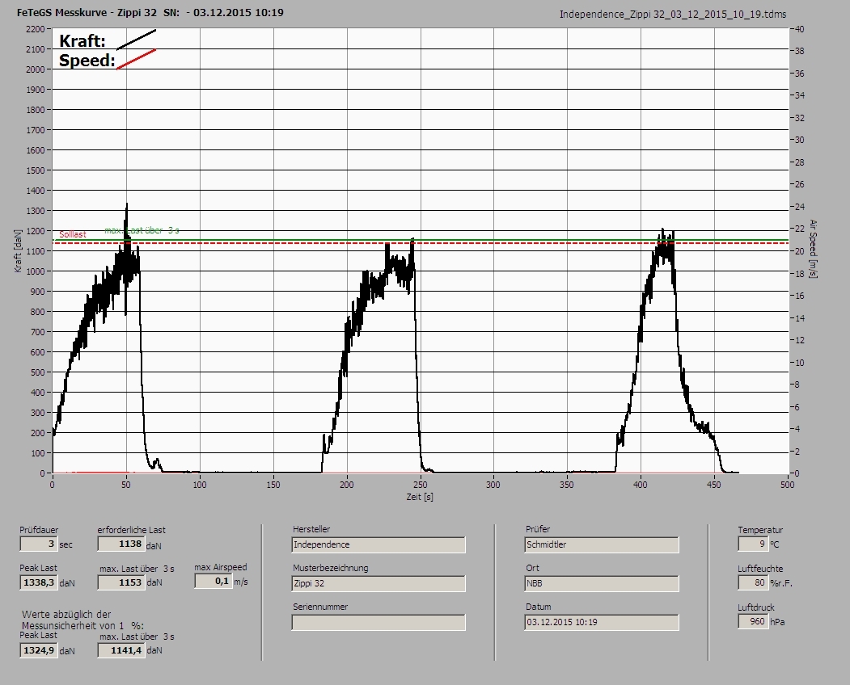Viewport: 850px width, 685px height.
Task: Click the Musterbezeichnung field Zippi 32
Action: [x=378, y=583]
